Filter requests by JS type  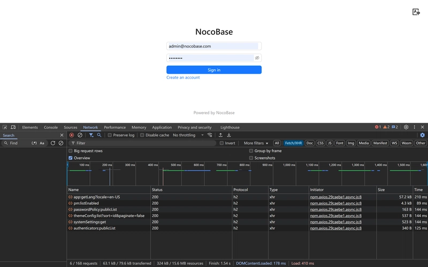[x=330, y=143]
